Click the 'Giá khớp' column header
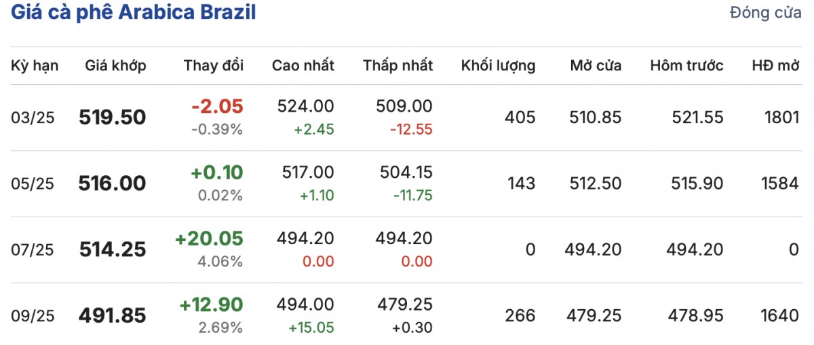Image resolution: width=814 pixels, height=345 pixels. coord(115,66)
